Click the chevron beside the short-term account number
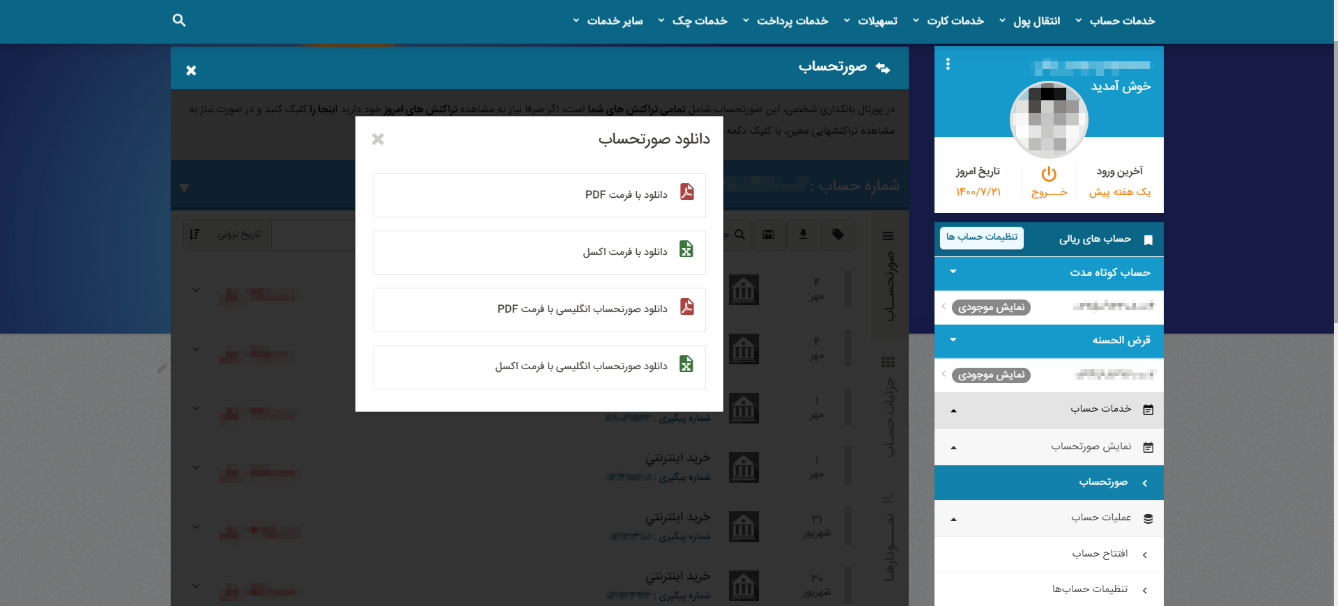This screenshot has height=606, width=1338. (x=944, y=306)
